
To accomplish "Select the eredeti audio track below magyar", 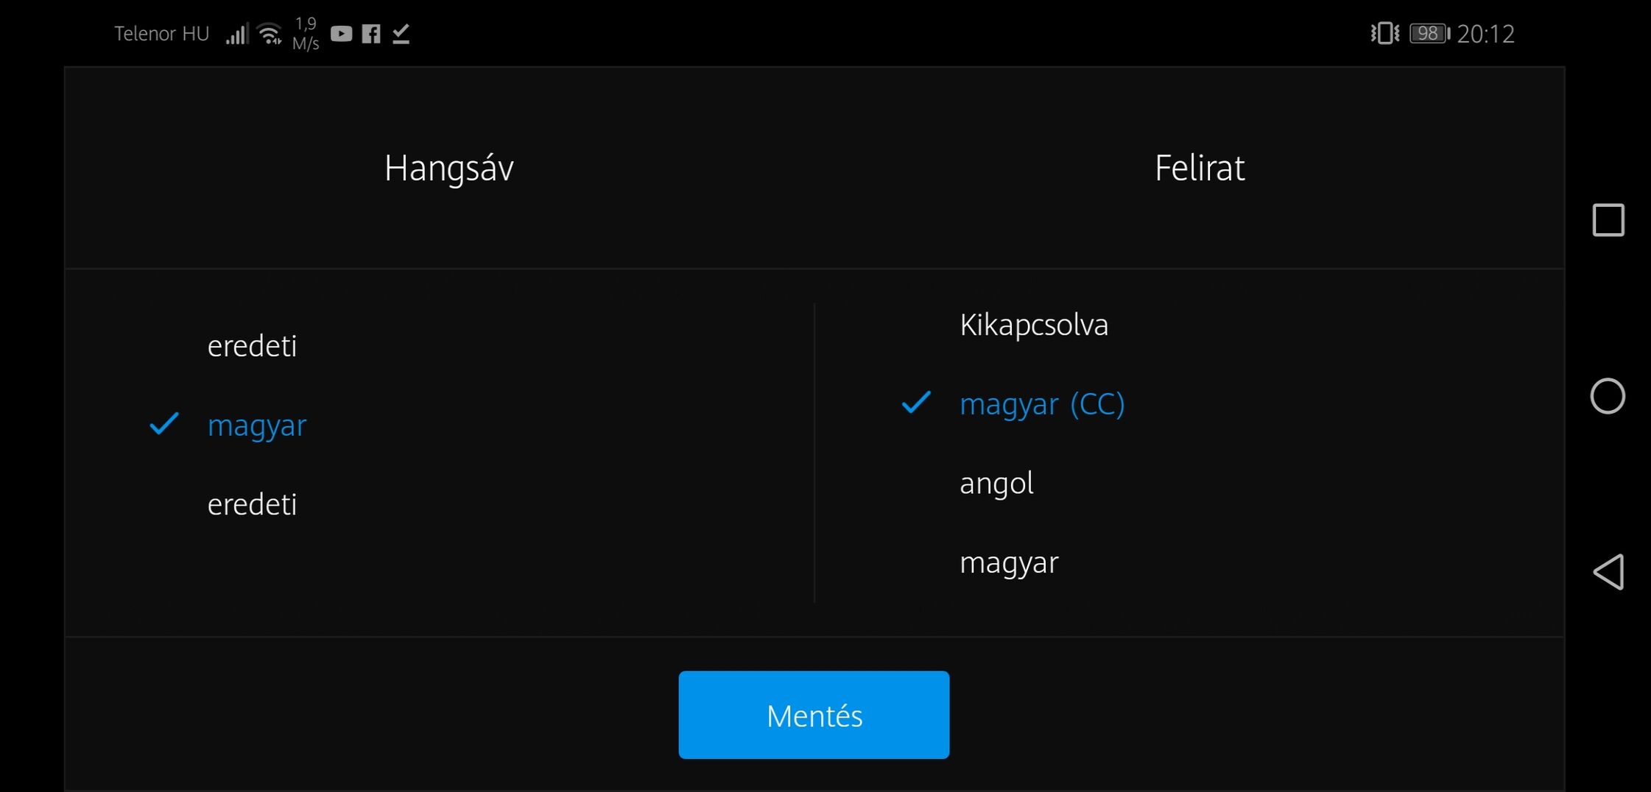I will (x=252, y=505).
